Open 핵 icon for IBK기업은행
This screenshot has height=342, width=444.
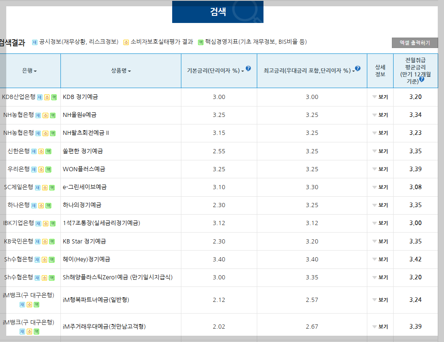point(53,223)
